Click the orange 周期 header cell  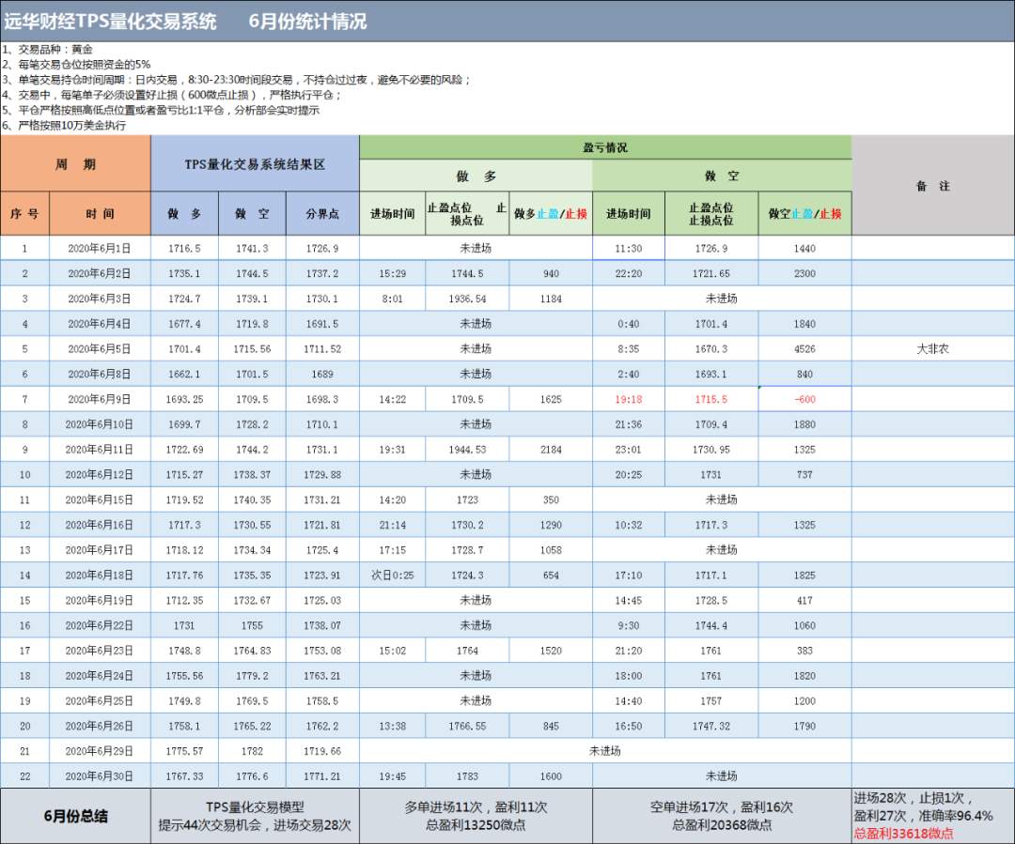point(75,163)
